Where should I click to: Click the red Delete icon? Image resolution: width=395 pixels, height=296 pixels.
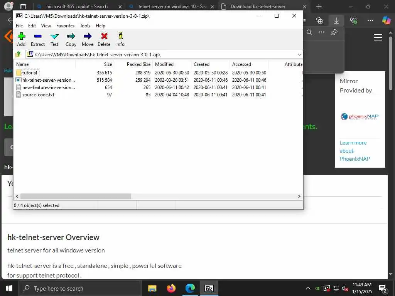pos(104,37)
